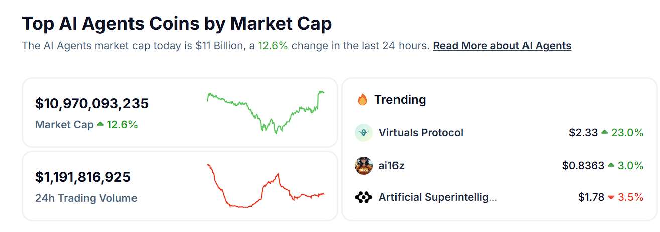This screenshot has height=232, width=660.
Task: Select the truncated Artificial Superintellig... name
Action: point(438,197)
